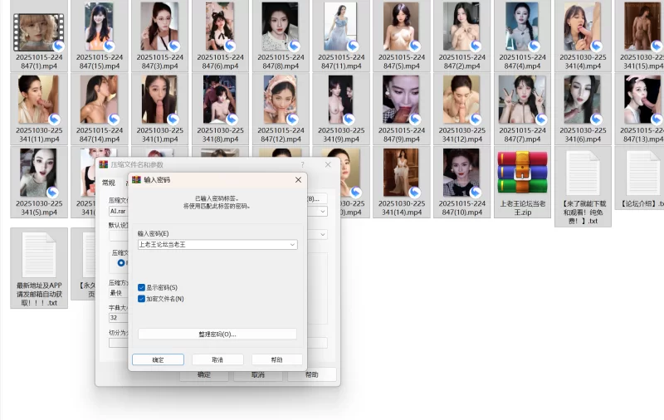This screenshot has height=420, width=664.
Task: Expand archive name dropdown in 压缩文件名和参数 window
Action: pyautogui.click(x=323, y=212)
